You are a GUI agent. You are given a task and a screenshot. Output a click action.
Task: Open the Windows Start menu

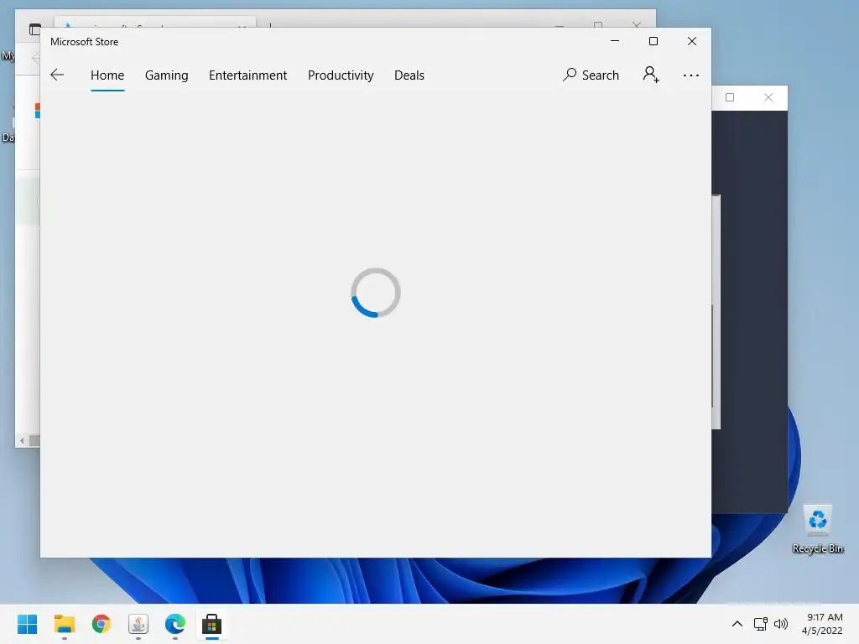[28, 624]
